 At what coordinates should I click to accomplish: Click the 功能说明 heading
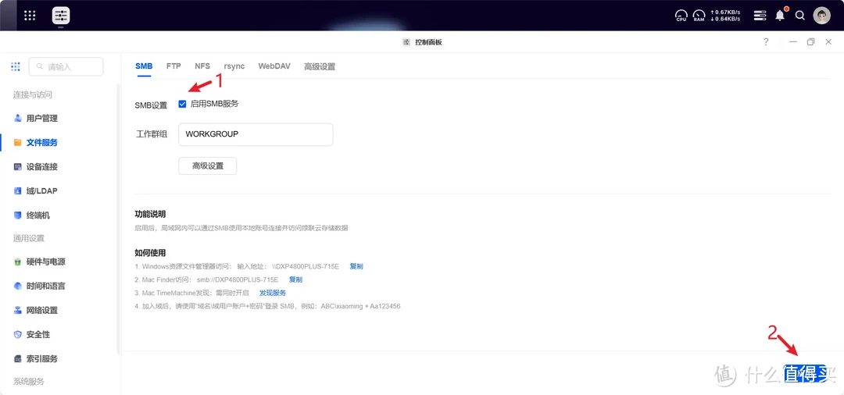pyautogui.click(x=150, y=214)
